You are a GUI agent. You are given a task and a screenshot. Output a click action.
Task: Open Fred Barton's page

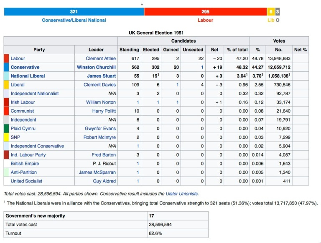[x=104, y=155]
